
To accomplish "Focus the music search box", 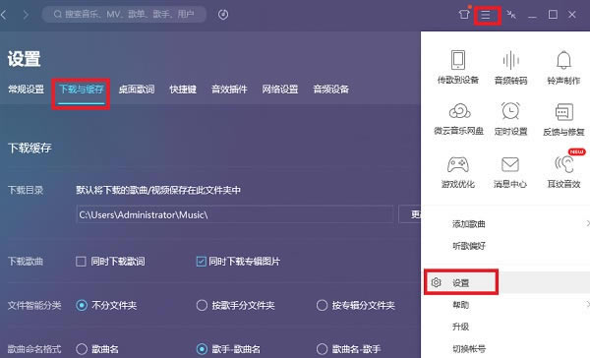I will (x=124, y=15).
